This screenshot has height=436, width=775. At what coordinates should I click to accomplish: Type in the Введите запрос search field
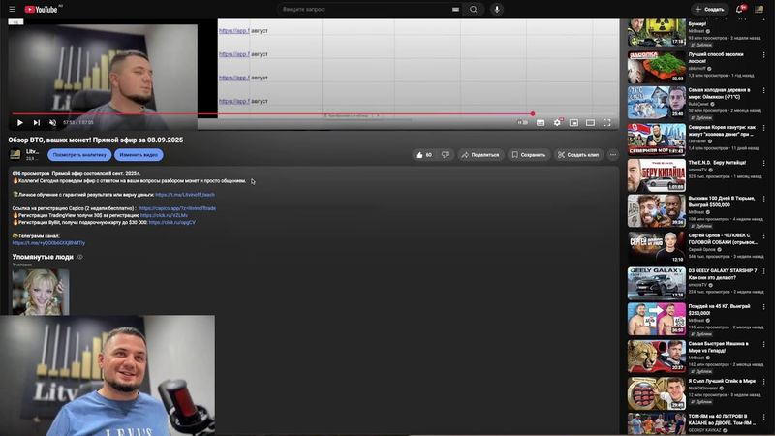(363, 9)
